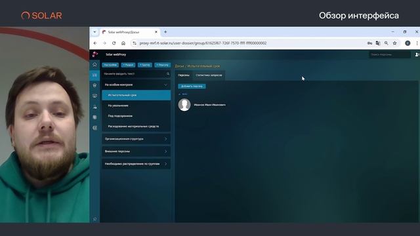The height and width of the screenshot is (236, 420).
Task: Click the Solar webProxy logo icon
Action: click(94, 54)
